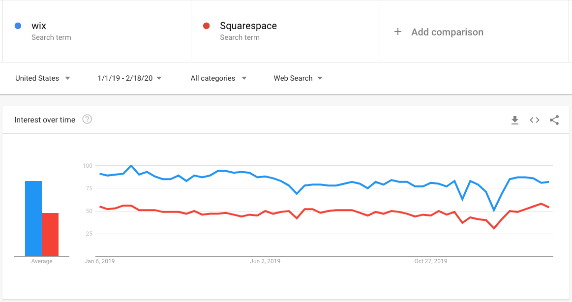Share the Interest over time chart
The image size is (572, 302).
pyautogui.click(x=554, y=120)
